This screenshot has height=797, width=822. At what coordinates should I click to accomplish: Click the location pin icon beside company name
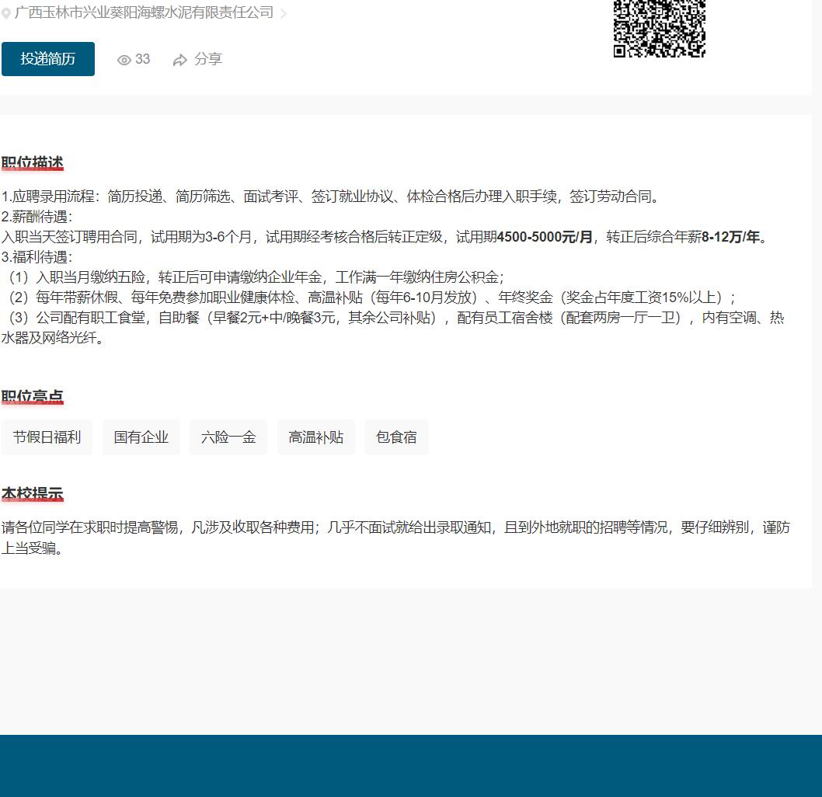(6, 14)
